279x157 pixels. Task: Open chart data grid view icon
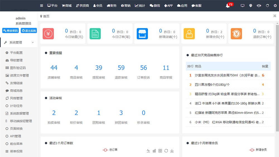coord(160,151)
